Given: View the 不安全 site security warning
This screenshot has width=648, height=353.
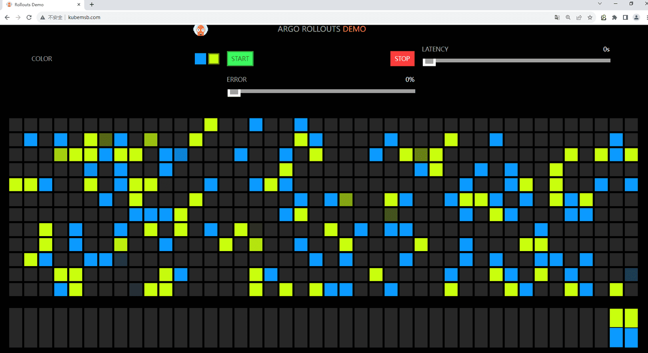Looking at the screenshot, I should [x=51, y=17].
